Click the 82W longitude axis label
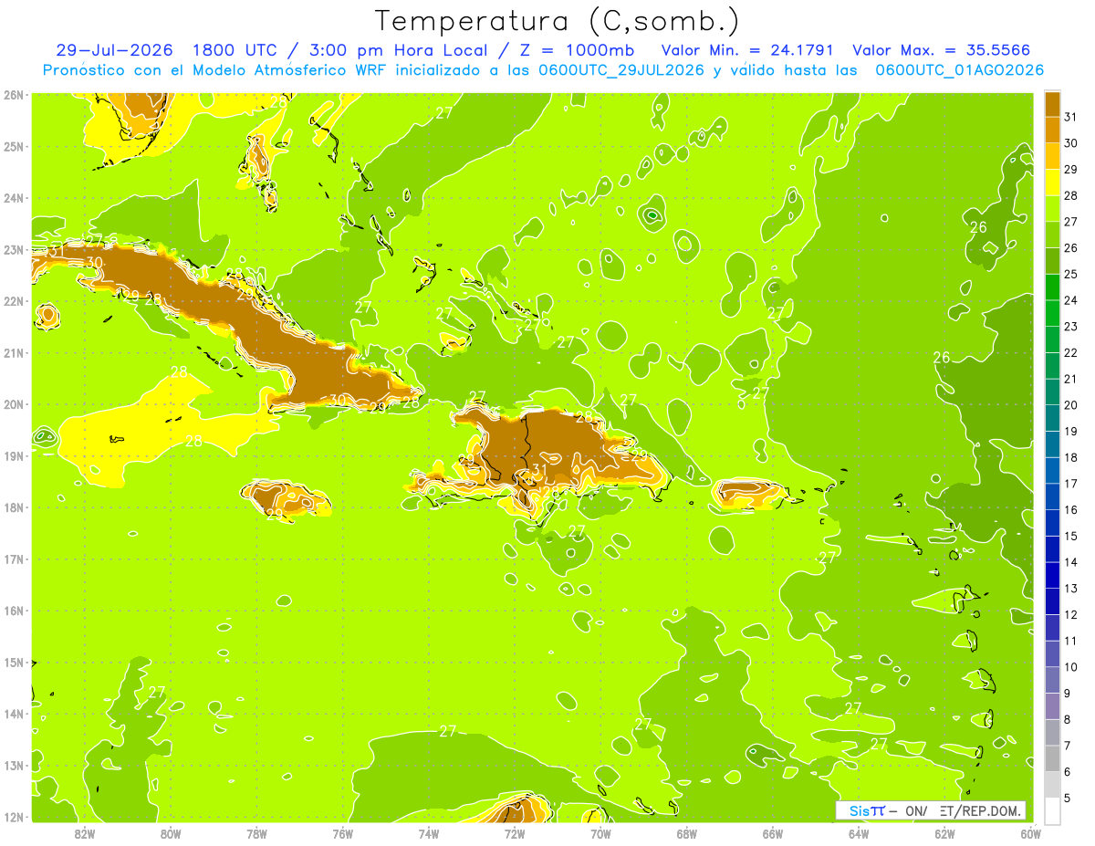Viewport: 1095px width, 846px height. point(85,833)
